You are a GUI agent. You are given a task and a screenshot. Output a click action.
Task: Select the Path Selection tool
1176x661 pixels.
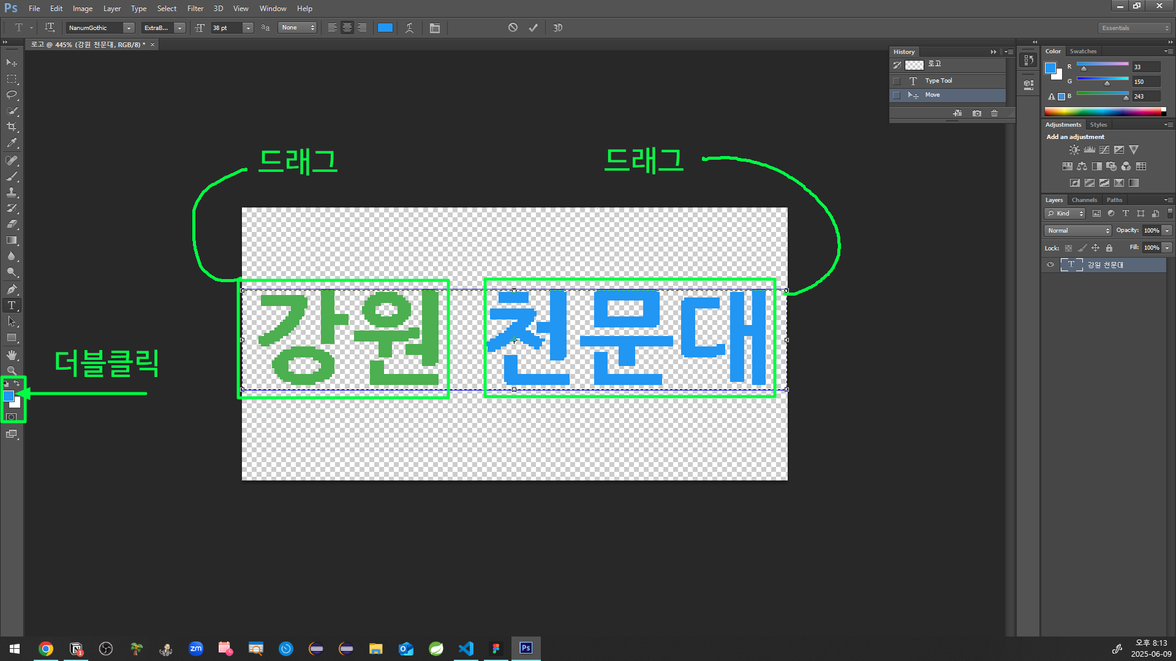click(12, 321)
